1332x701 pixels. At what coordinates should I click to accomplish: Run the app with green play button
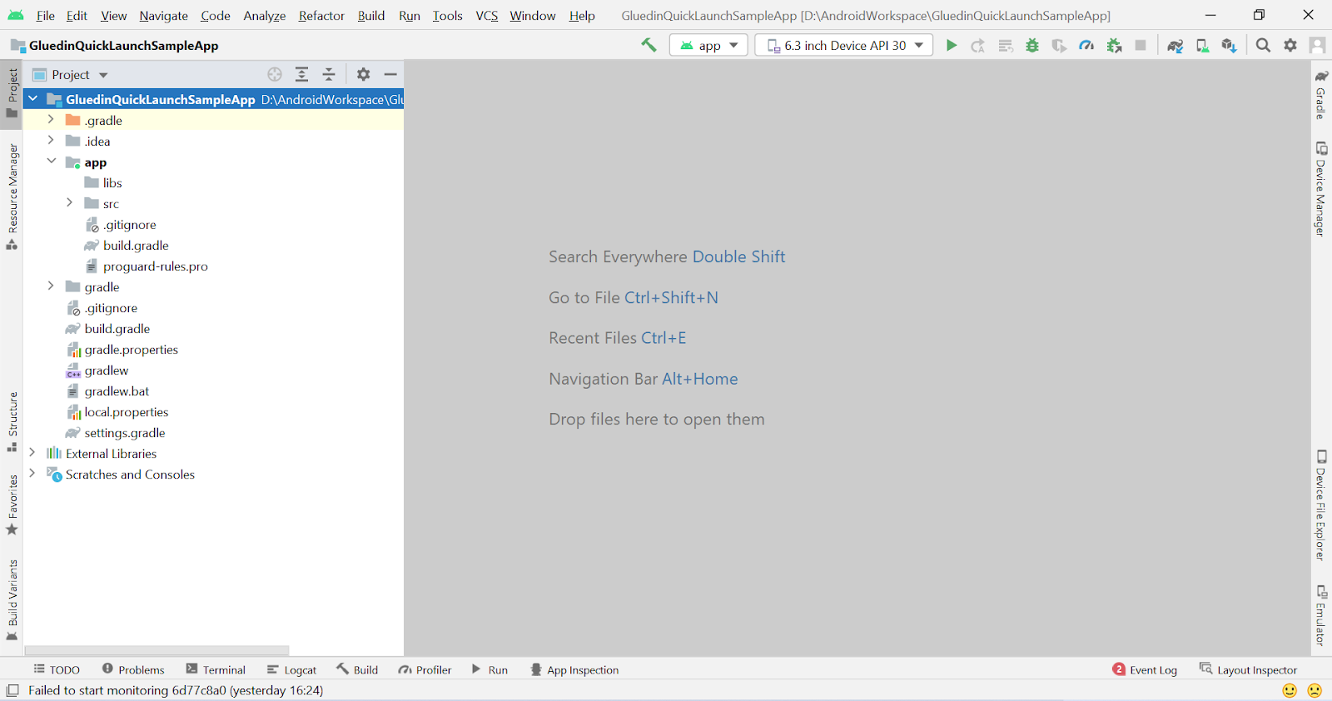[951, 46]
